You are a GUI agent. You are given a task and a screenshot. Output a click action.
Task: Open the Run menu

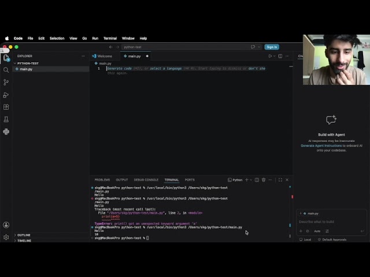pos(95,39)
